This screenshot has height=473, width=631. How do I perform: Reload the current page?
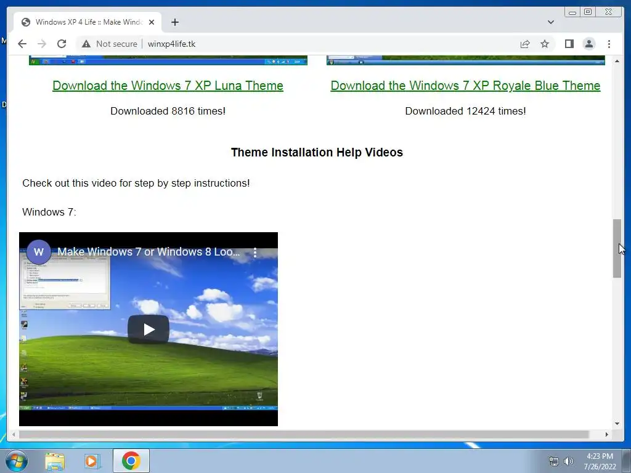pyautogui.click(x=62, y=44)
